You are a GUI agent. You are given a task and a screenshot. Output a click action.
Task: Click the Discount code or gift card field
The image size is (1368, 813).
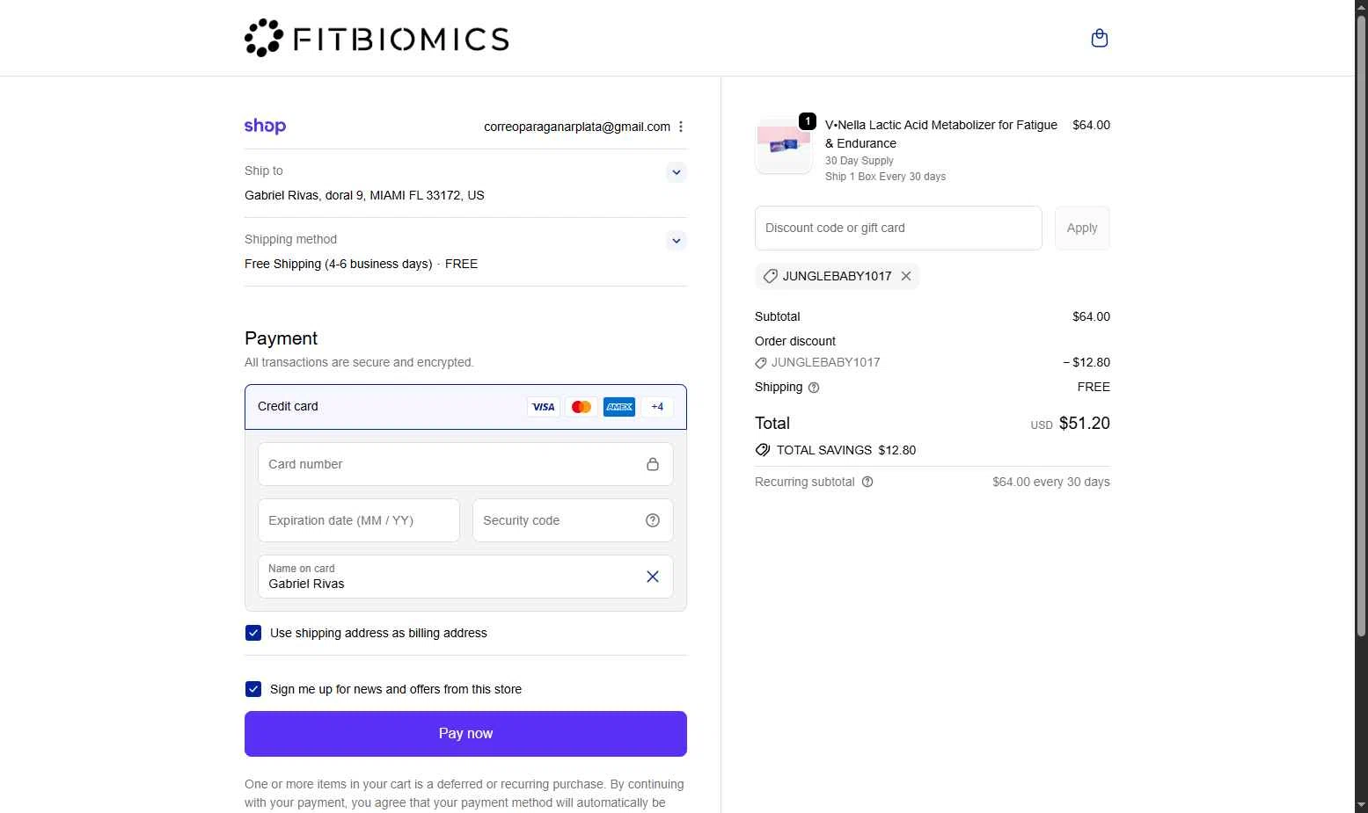click(898, 228)
